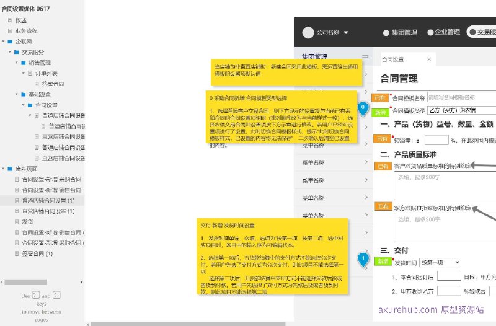Open the 合同模板类型 dropdown
This screenshot has height=326, width=496.
[x=462, y=110]
